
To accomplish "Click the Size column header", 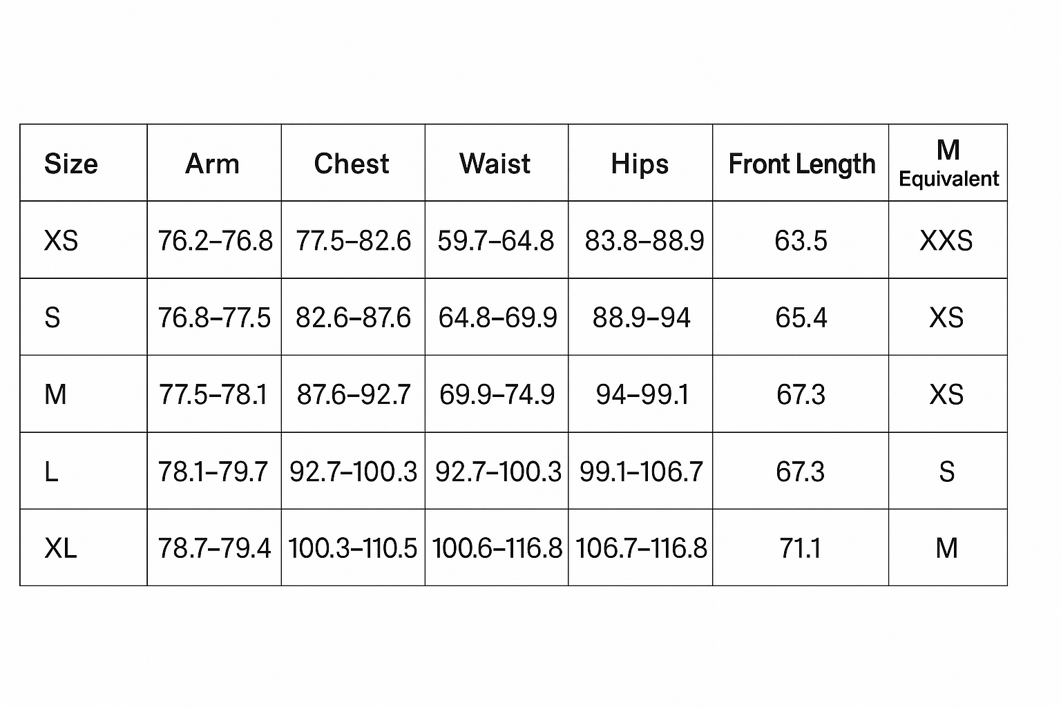I will tap(71, 164).
